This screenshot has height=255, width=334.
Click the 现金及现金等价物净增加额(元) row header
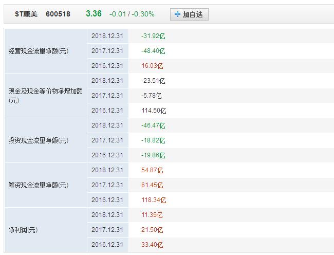pyautogui.click(x=45, y=96)
